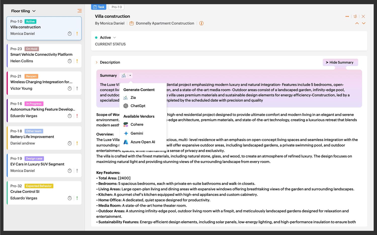The image size is (377, 235).
Task: Click the orange list menu icon in sidebar
Action: click(x=79, y=11)
